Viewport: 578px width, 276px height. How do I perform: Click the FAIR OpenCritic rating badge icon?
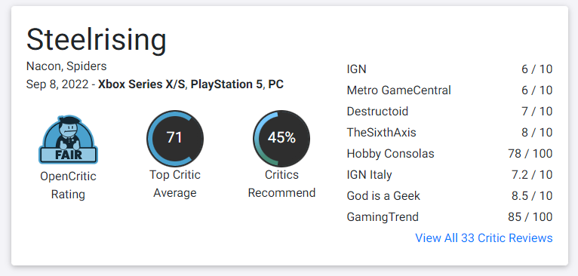[x=68, y=140]
